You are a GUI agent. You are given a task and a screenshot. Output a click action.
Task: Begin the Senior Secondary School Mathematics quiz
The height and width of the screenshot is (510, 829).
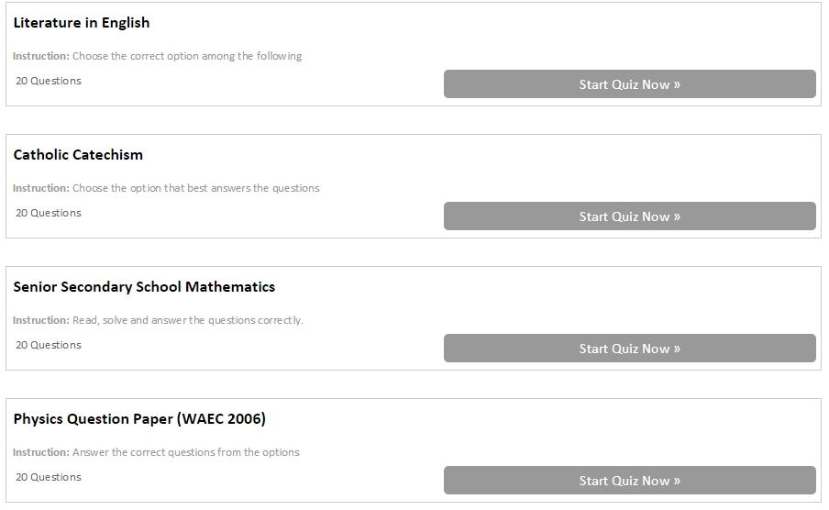point(629,349)
